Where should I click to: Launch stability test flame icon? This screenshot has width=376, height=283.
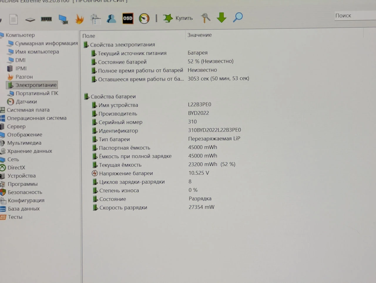(x=79, y=19)
